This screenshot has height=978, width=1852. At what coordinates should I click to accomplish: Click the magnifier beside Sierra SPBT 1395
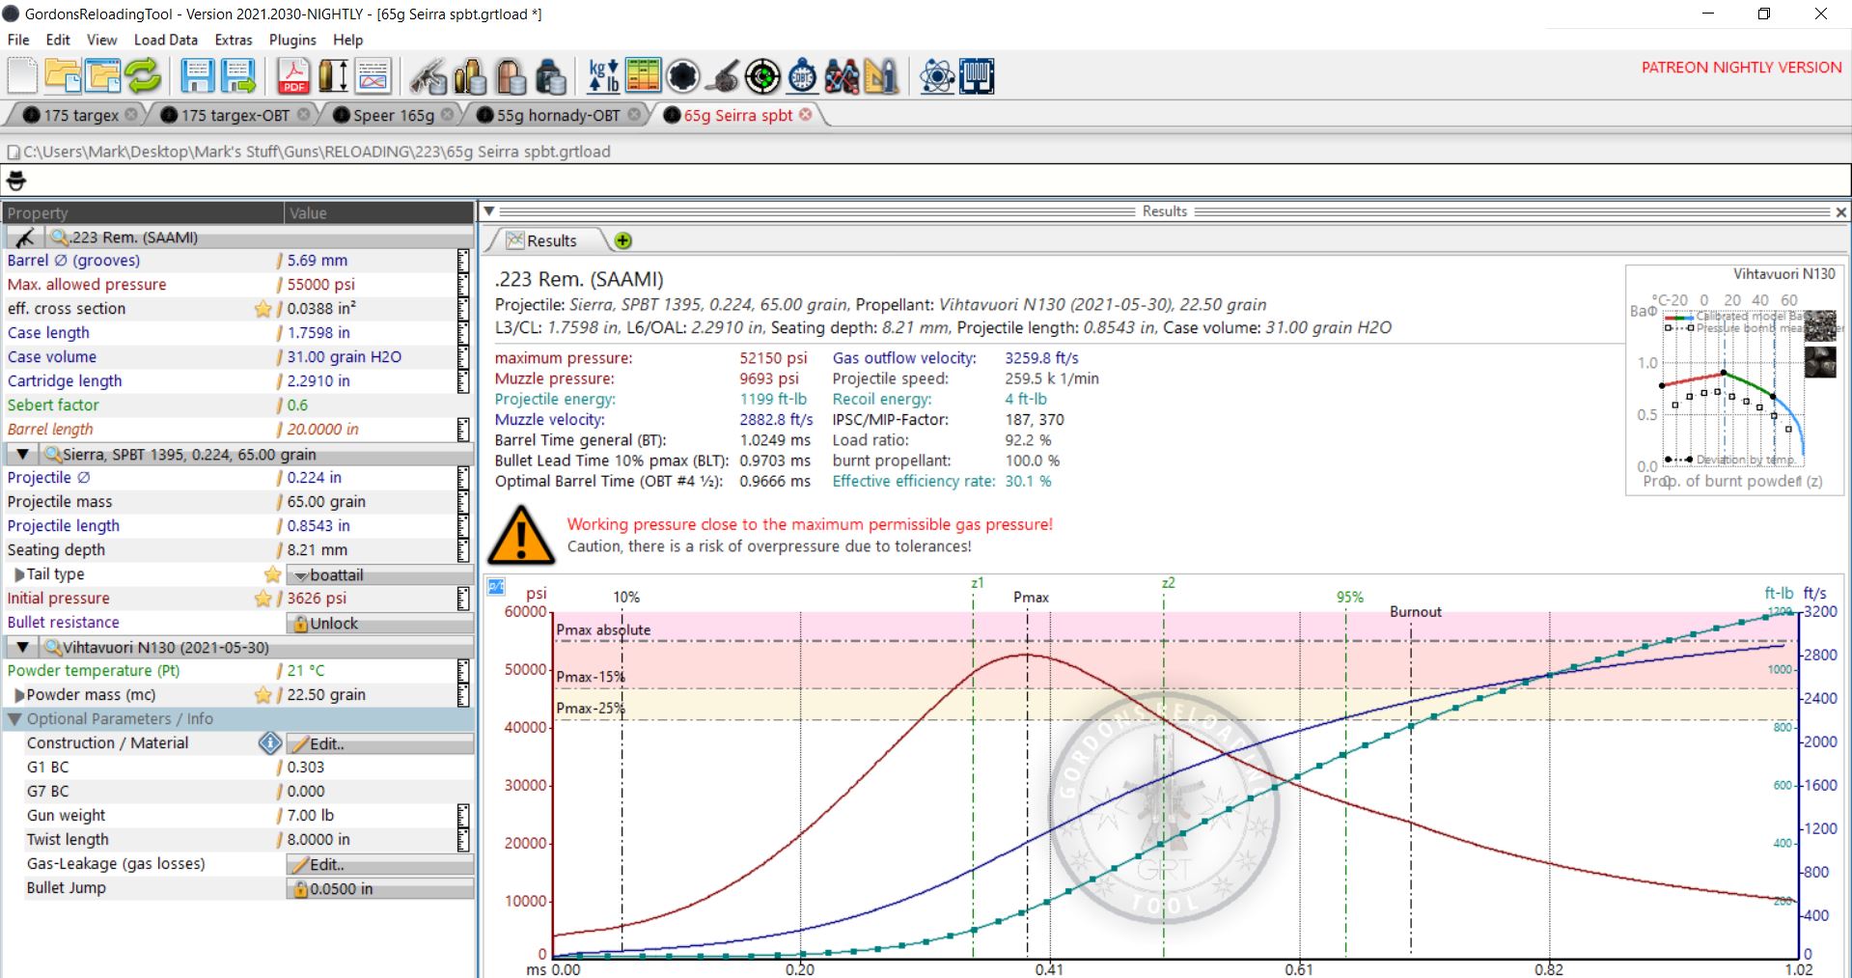coord(53,454)
